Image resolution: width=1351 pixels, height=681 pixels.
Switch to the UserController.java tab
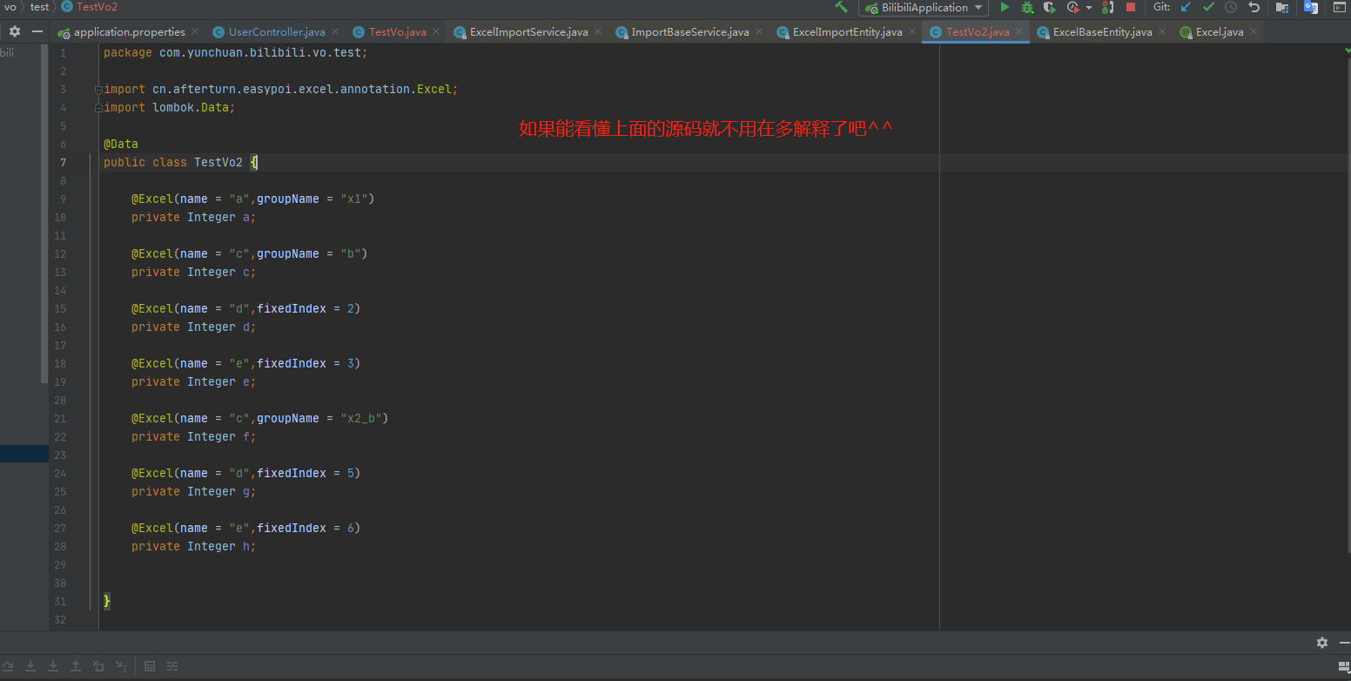coord(275,31)
